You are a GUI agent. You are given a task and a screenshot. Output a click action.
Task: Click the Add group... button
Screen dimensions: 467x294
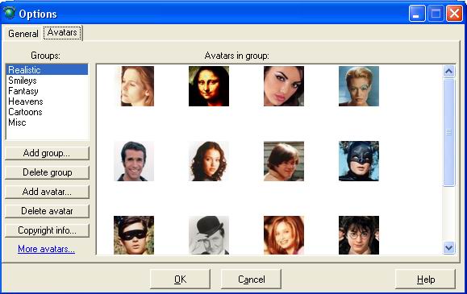click(47, 153)
